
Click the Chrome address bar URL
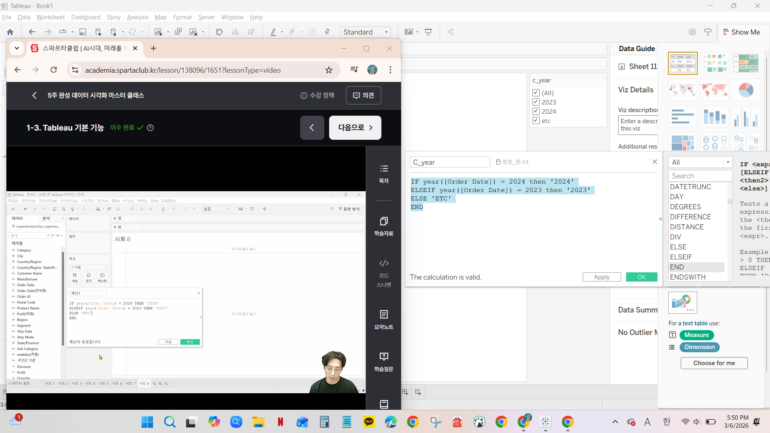[183, 70]
